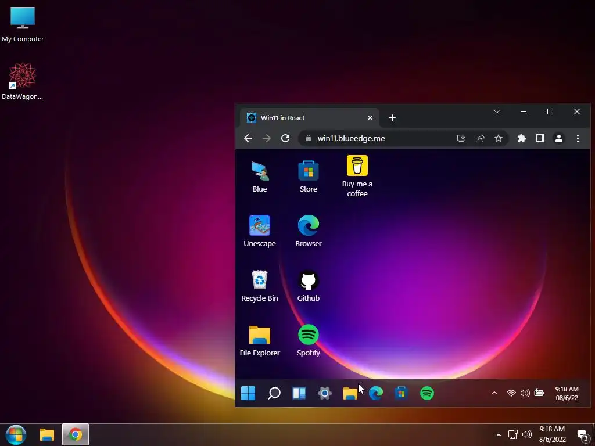
Task: Close the Win11 in React tab
Action: (x=370, y=118)
